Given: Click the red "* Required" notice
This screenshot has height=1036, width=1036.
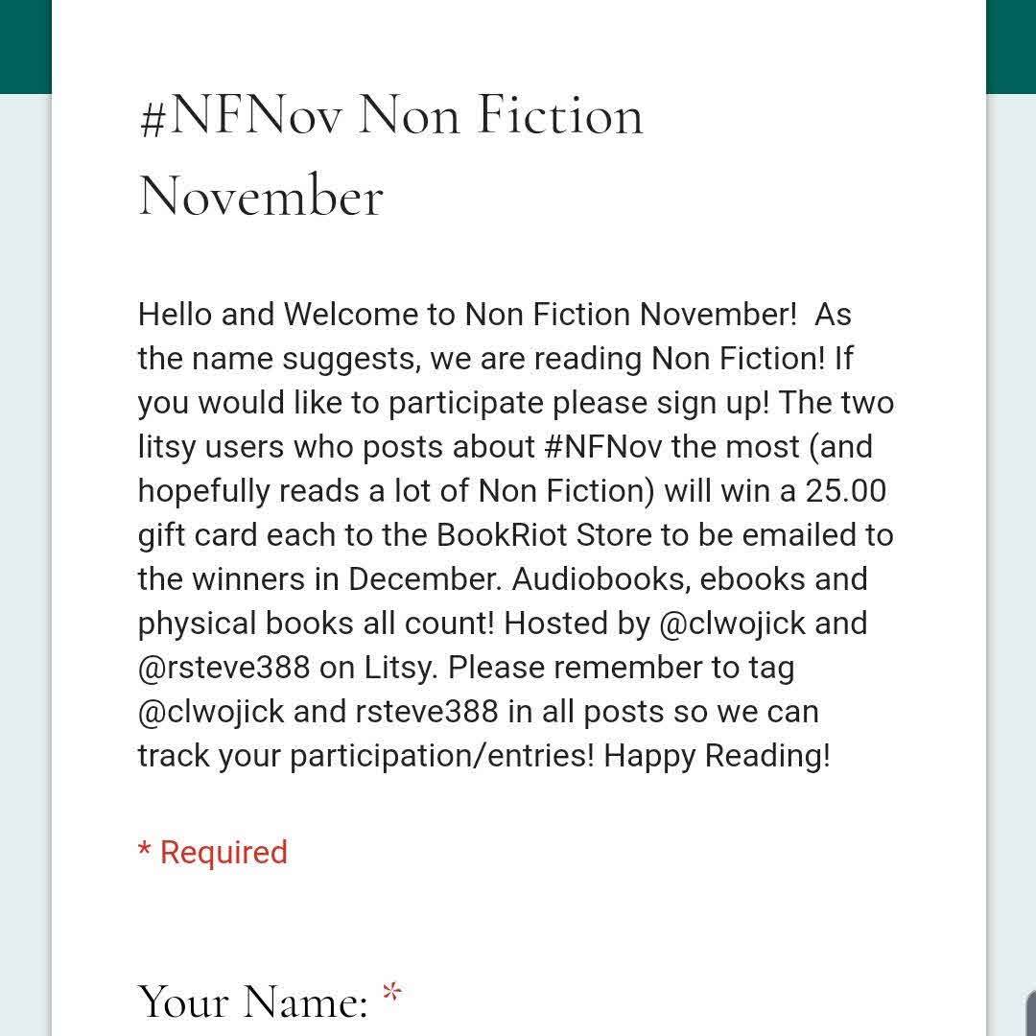Looking at the screenshot, I should click(213, 852).
